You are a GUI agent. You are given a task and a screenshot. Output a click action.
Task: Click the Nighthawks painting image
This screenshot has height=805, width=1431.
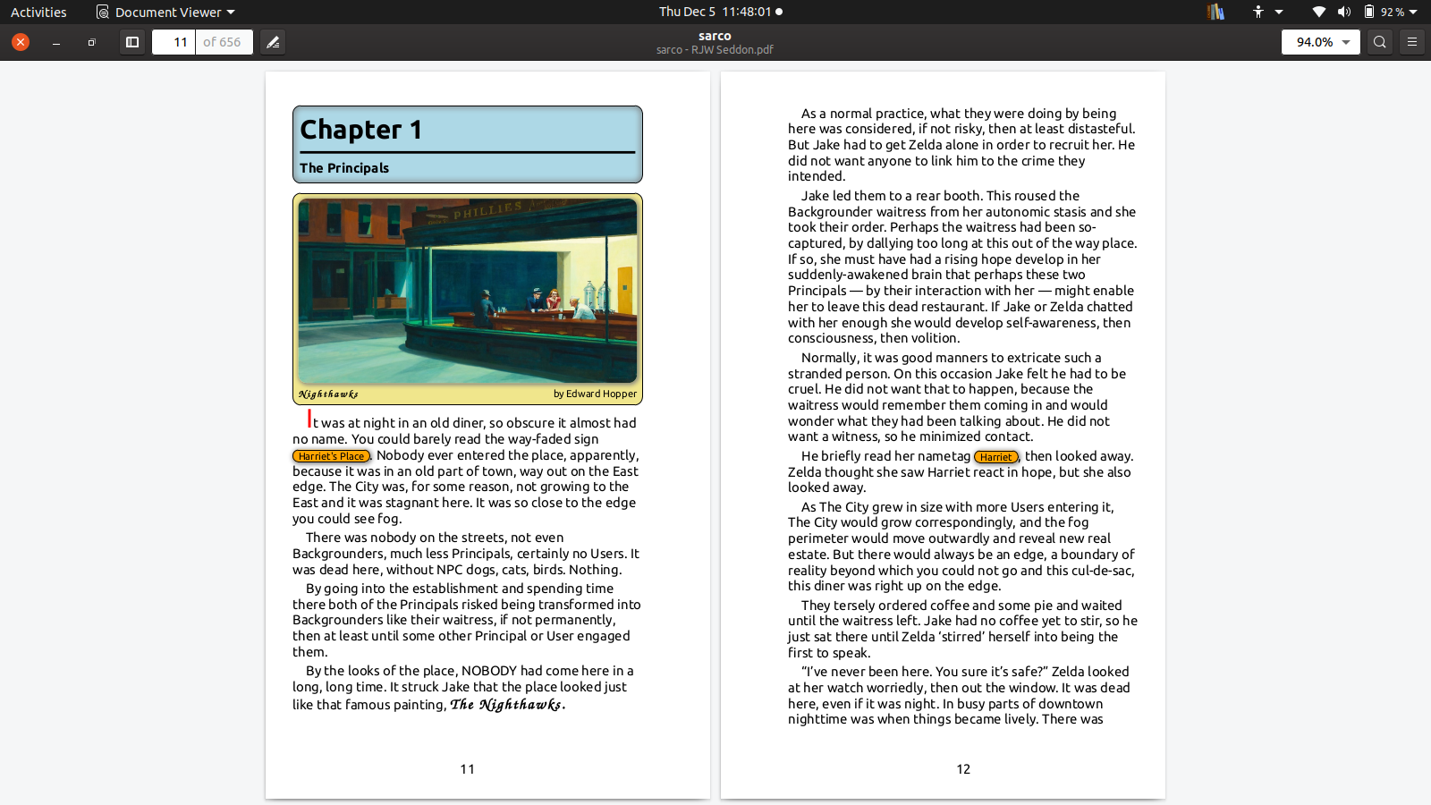468,292
